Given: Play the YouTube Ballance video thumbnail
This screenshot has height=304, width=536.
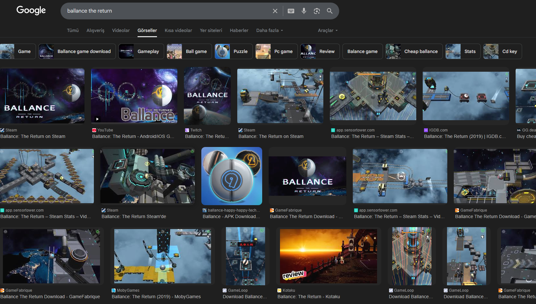Looking at the screenshot, I should click(x=134, y=96).
